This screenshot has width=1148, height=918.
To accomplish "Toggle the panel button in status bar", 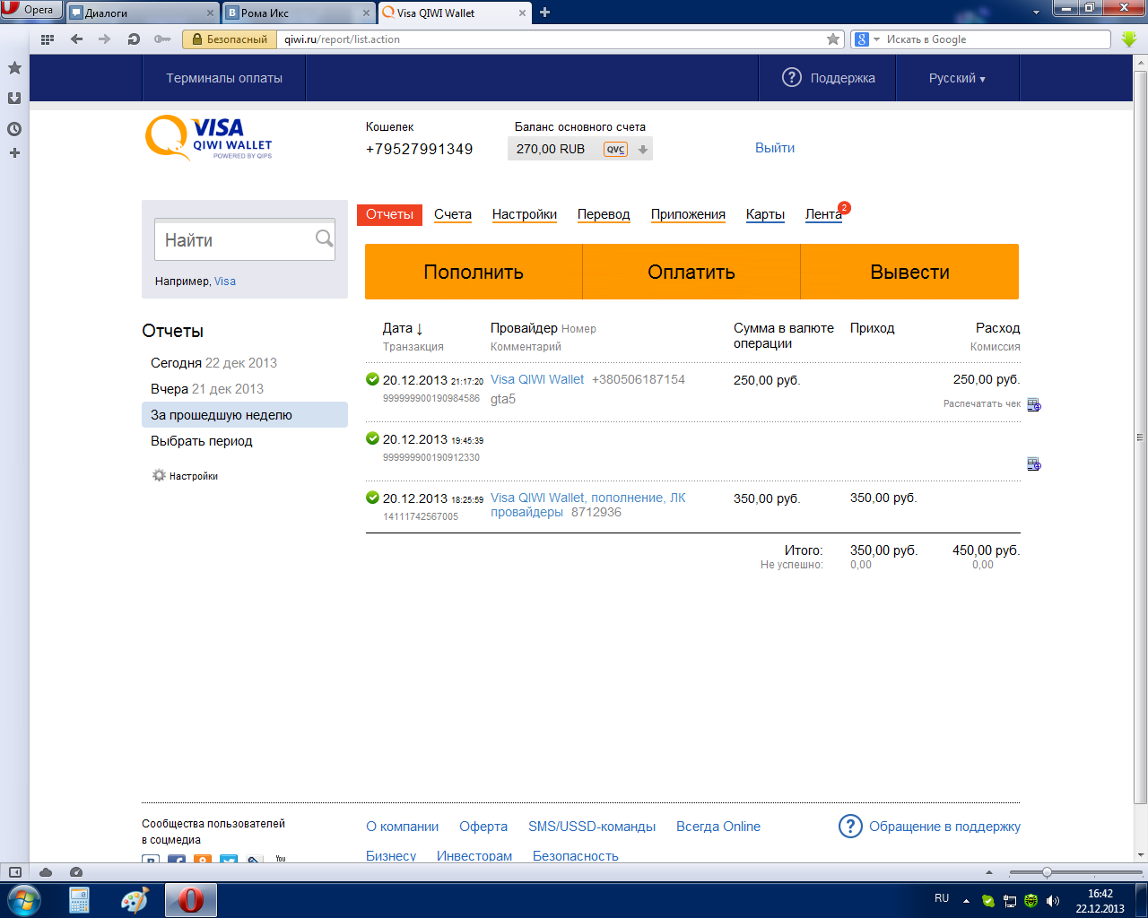I will 14,872.
